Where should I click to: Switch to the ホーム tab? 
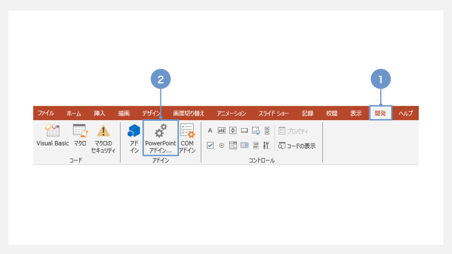coord(74,113)
